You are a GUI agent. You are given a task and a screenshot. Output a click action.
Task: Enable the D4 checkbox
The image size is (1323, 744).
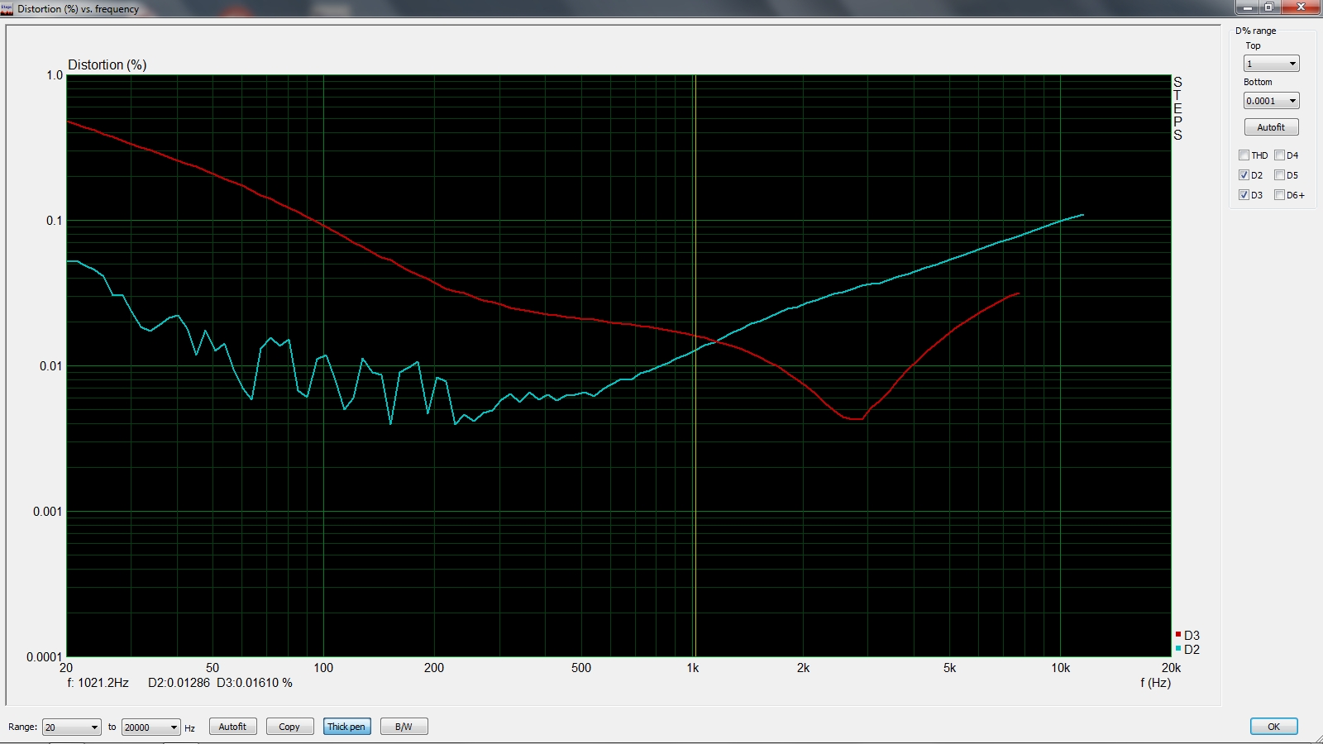1279,155
